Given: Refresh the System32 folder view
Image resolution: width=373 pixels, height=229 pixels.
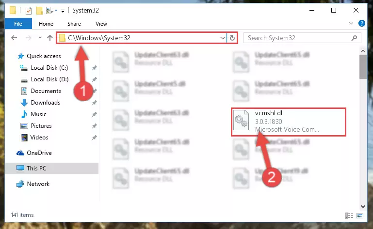Looking at the screenshot, I should pos(232,38).
